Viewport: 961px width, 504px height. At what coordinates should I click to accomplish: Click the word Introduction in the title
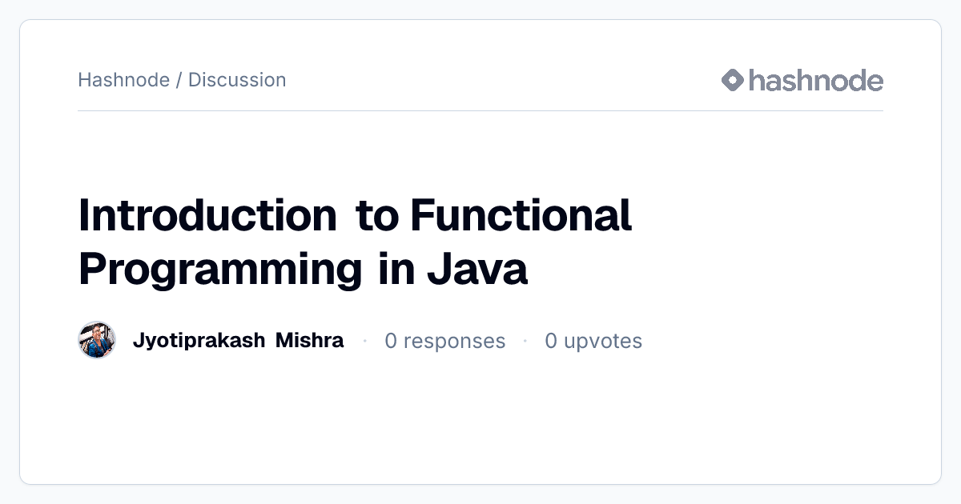207,214
